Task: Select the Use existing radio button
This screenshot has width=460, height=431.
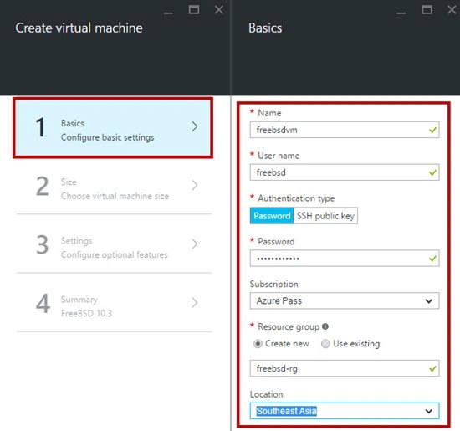Action: [x=325, y=343]
